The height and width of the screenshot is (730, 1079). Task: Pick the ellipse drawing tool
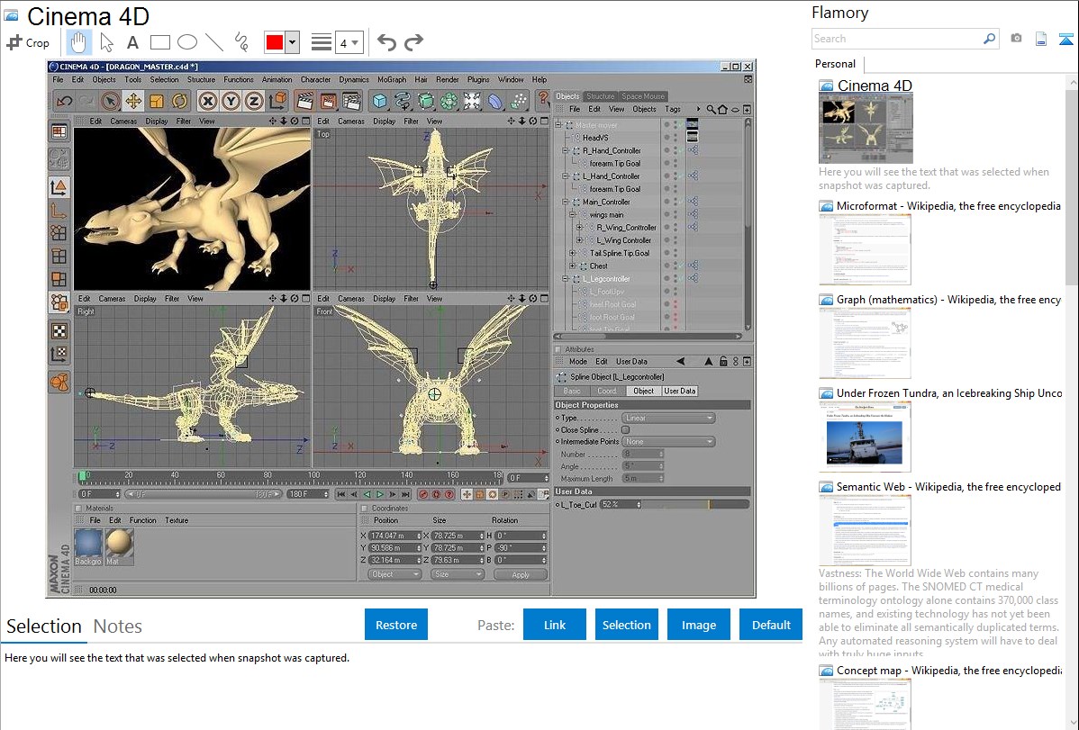pos(187,42)
